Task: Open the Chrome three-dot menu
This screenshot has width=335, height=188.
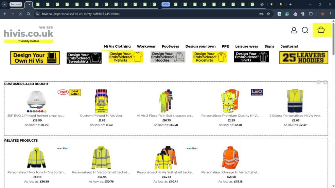Action: pos(330,14)
